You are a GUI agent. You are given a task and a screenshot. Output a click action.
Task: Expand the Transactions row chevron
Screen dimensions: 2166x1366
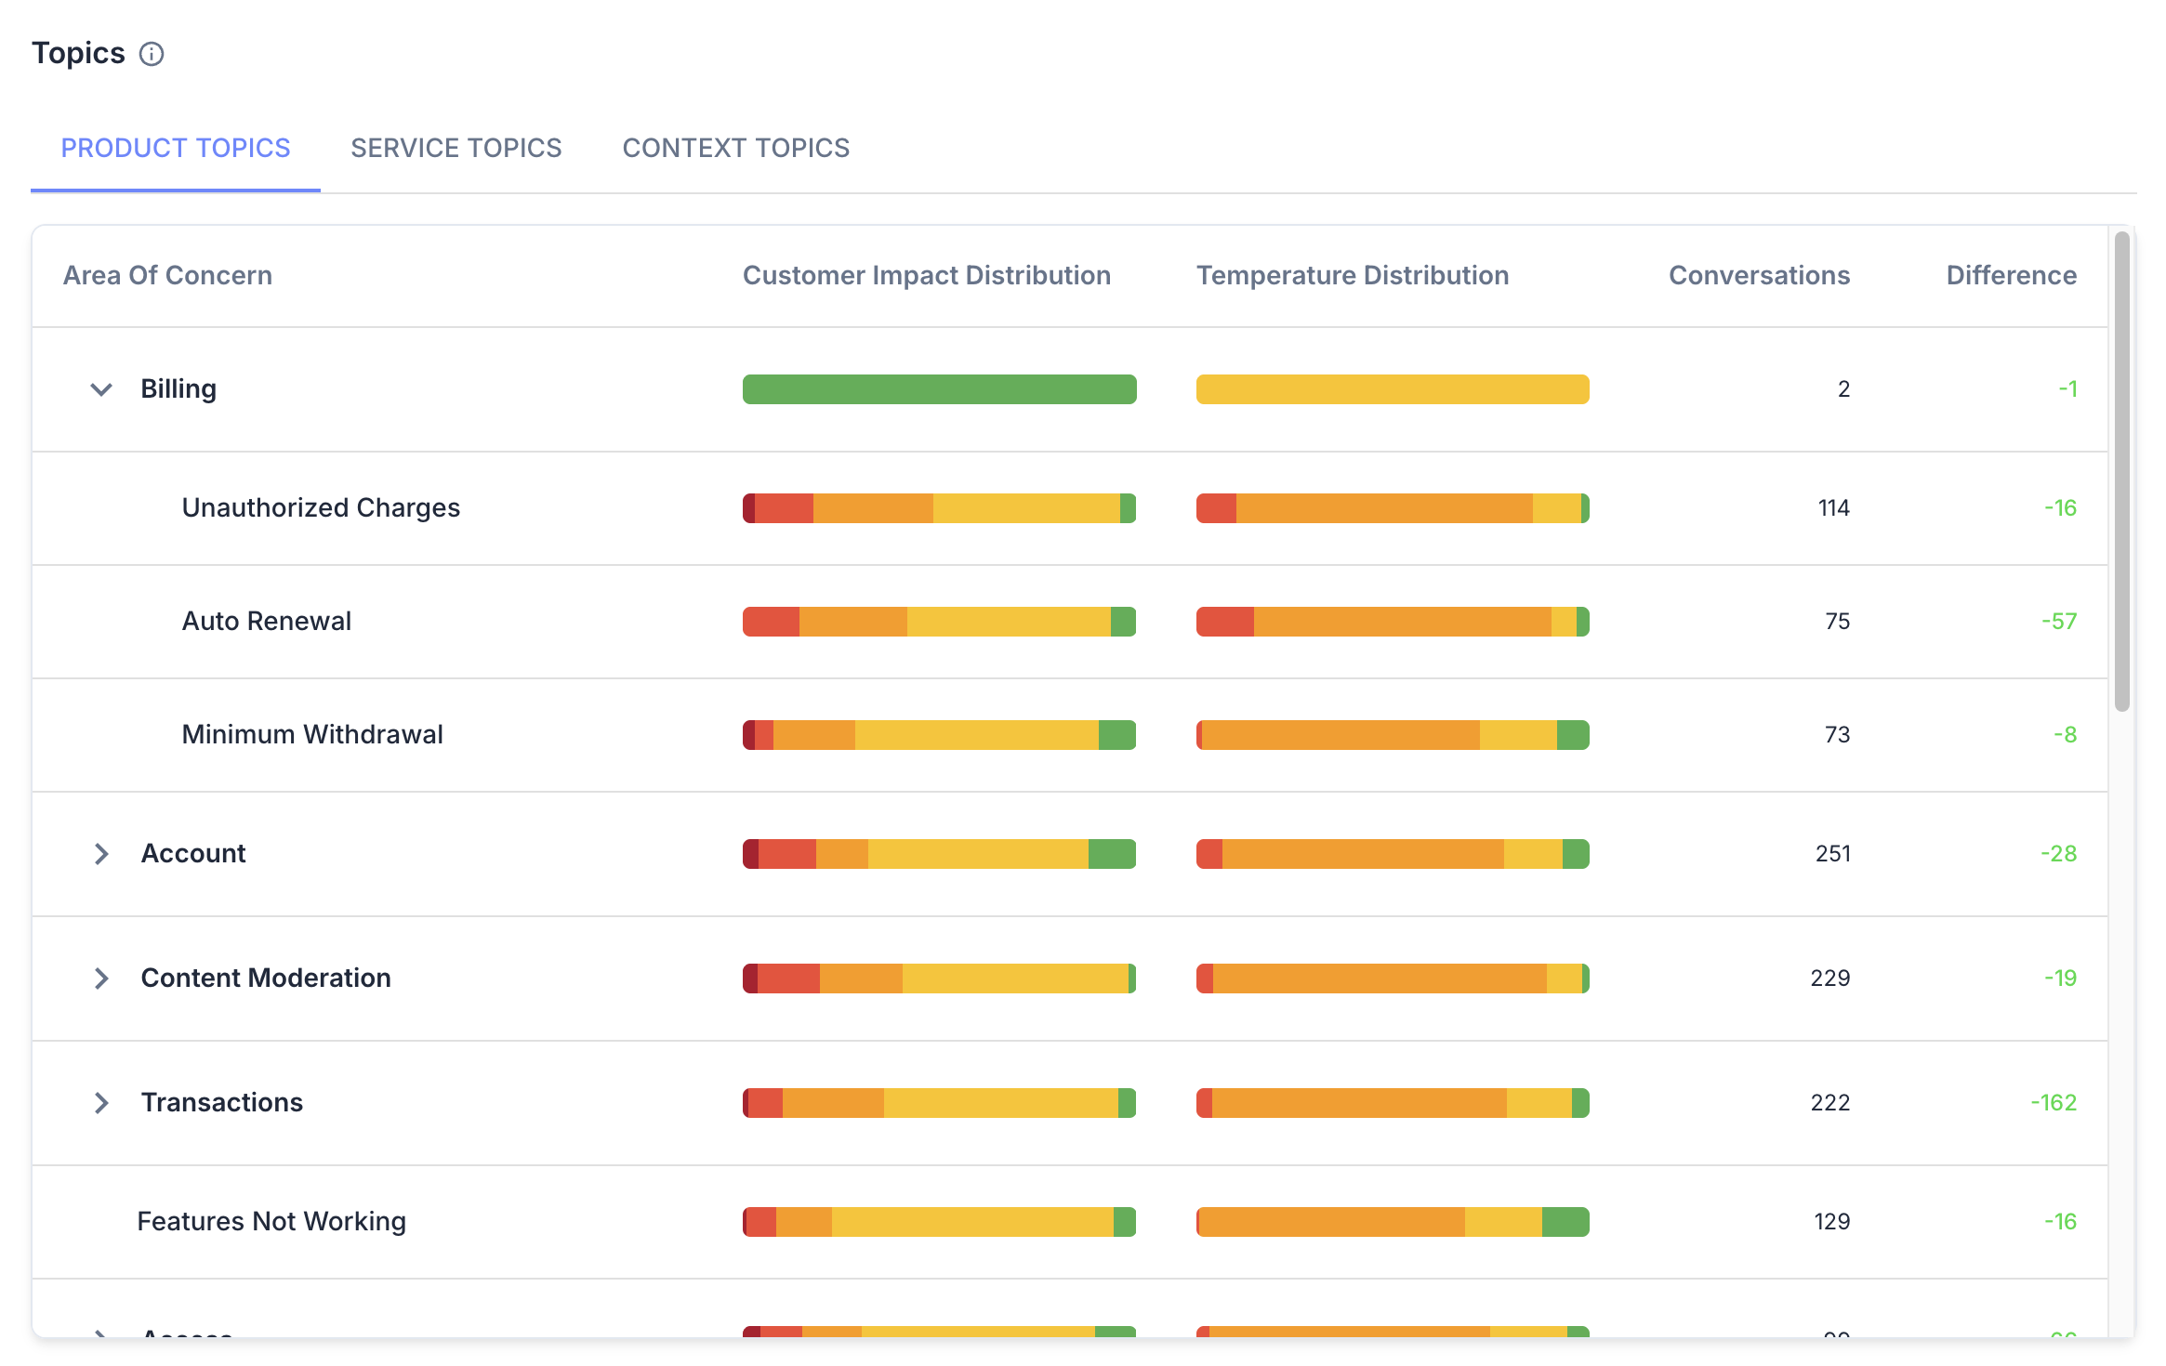tap(101, 1102)
